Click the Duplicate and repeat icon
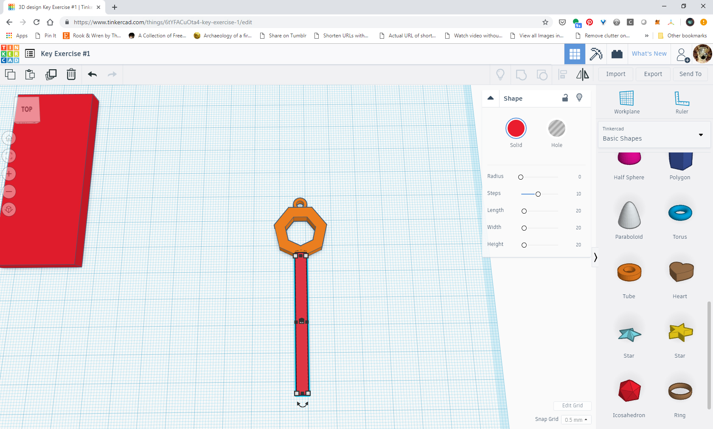The width and height of the screenshot is (713, 429). point(51,74)
